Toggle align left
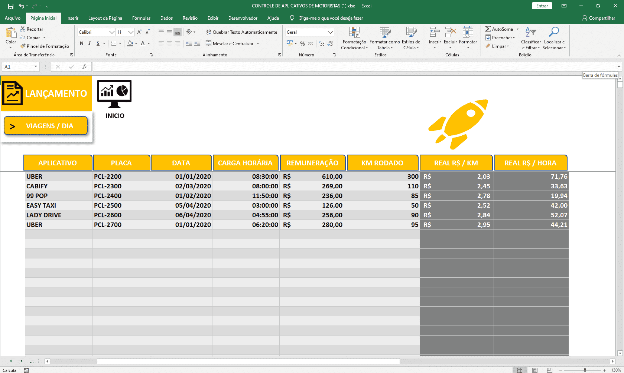This screenshot has width=624, height=373. (161, 43)
